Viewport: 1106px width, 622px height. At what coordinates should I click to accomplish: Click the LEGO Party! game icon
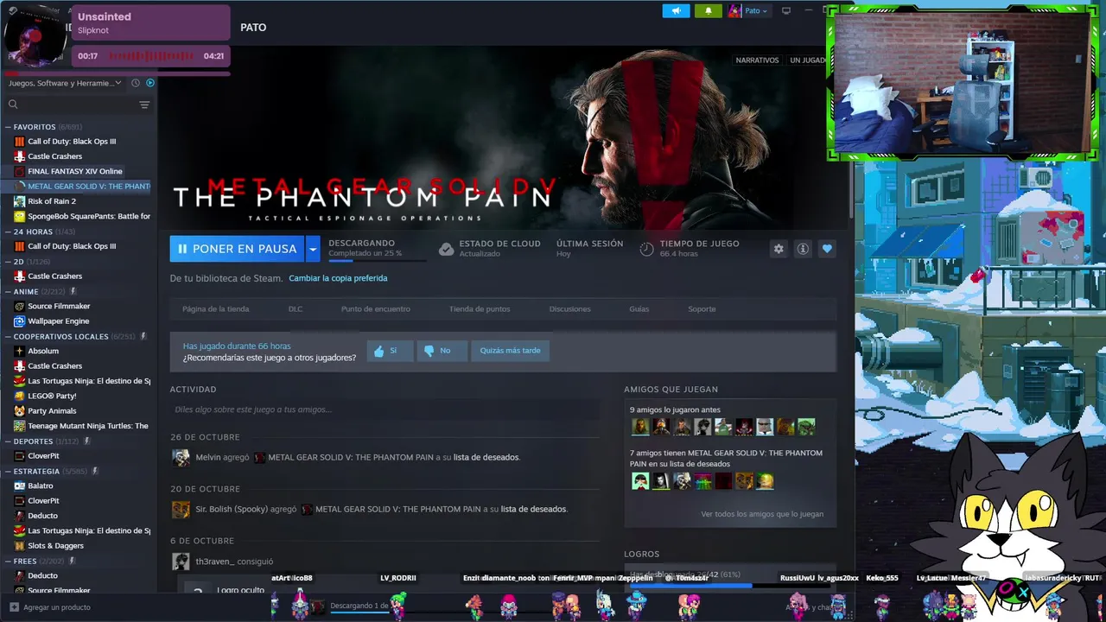click(x=19, y=396)
